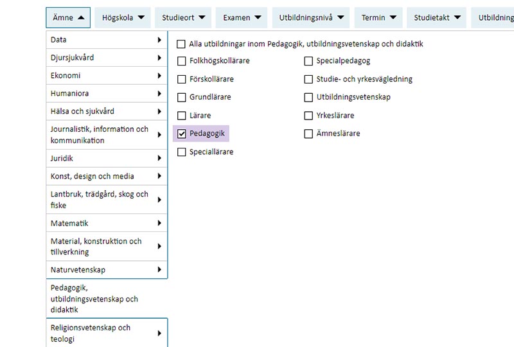The image size is (514, 347).
Task: Click the arrow next to Data category
Action: tap(159, 40)
